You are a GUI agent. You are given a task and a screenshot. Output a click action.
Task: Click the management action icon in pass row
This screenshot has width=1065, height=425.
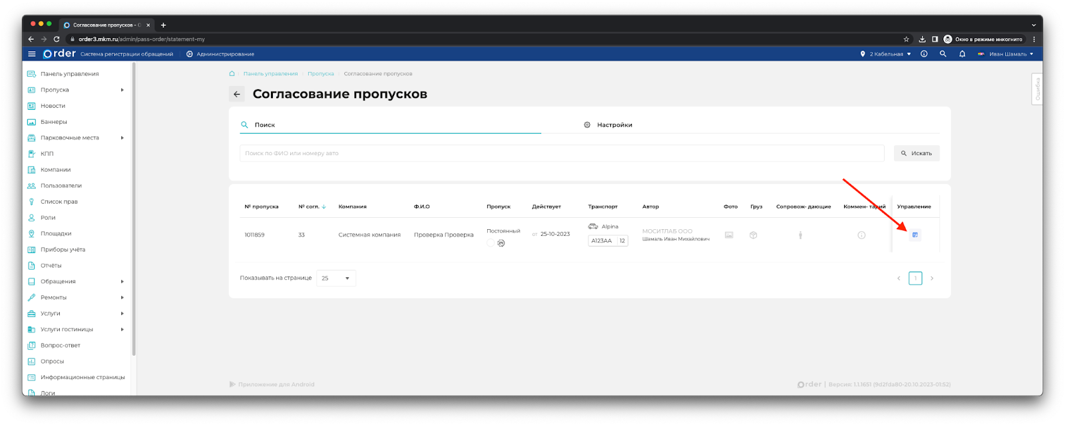point(915,235)
